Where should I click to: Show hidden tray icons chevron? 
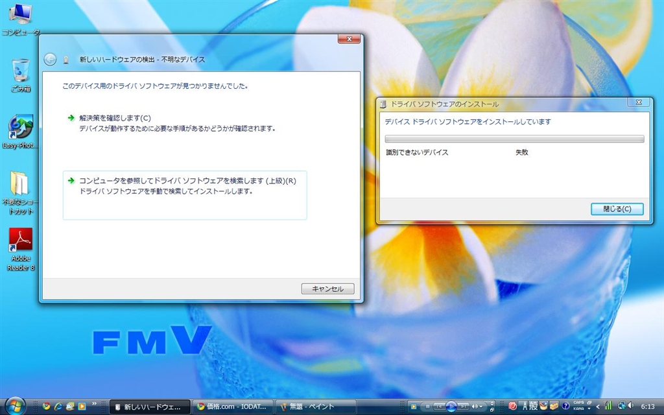point(598,407)
